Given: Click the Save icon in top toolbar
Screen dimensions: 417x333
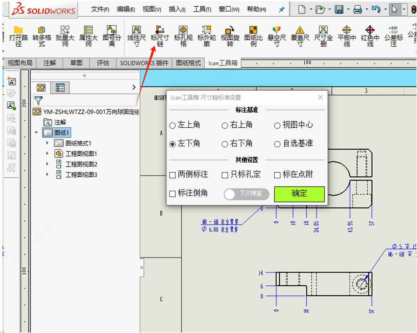Looking at the screenshot, I should [x=339, y=9].
